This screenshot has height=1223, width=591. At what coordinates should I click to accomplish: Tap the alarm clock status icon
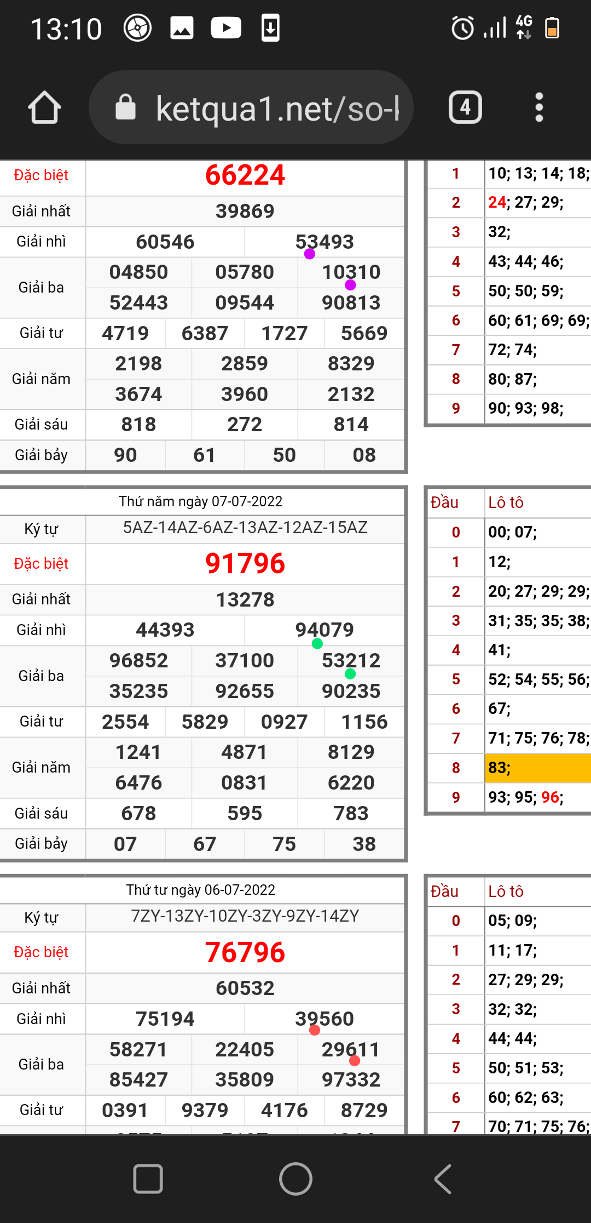coord(462,28)
